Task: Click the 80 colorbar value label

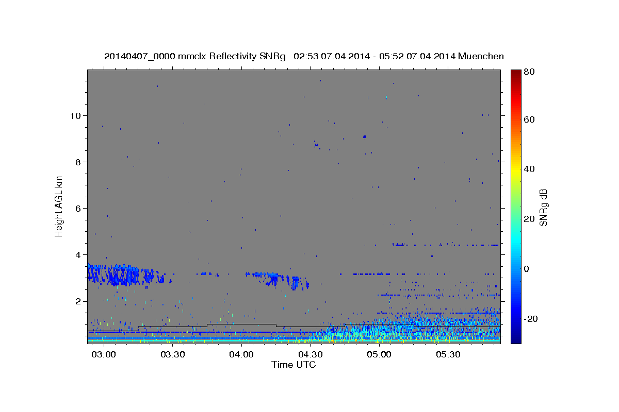Action: tap(529, 72)
